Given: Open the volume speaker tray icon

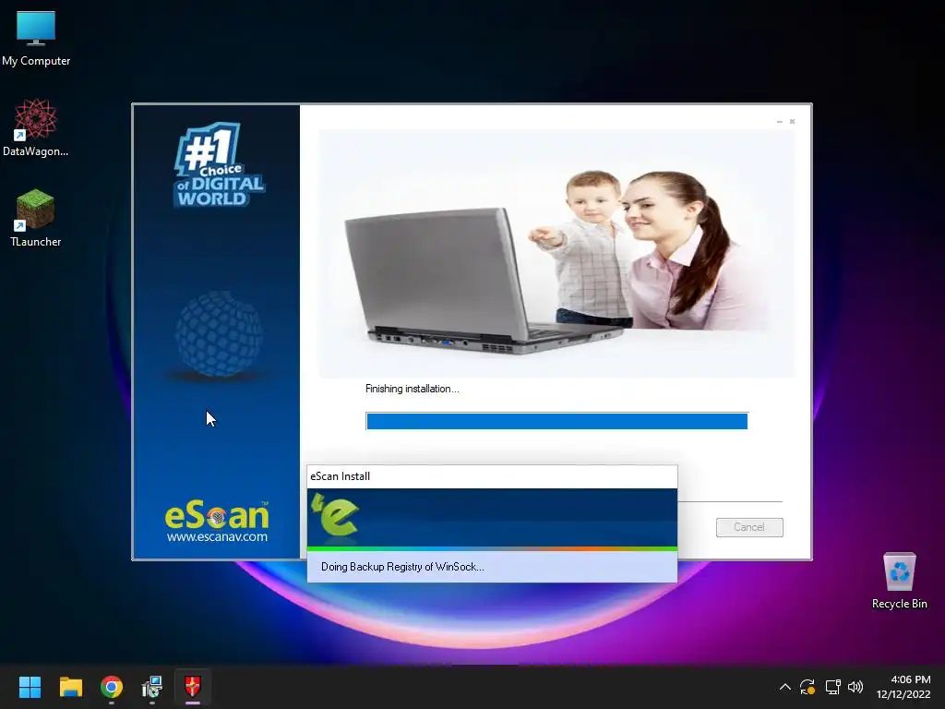Looking at the screenshot, I should click(x=855, y=687).
